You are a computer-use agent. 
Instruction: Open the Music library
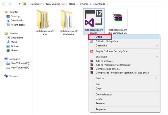(14, 42)
